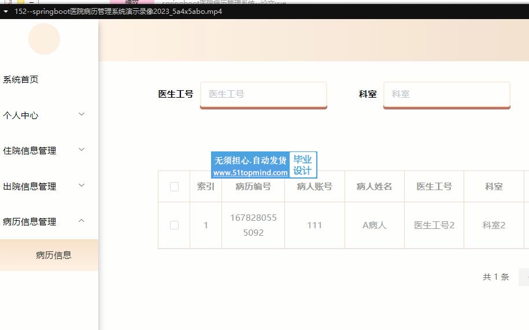This screenshot has width=529, height=330.
Task: Open the 个人中心 sidebar menu
Action: [21, 115]
